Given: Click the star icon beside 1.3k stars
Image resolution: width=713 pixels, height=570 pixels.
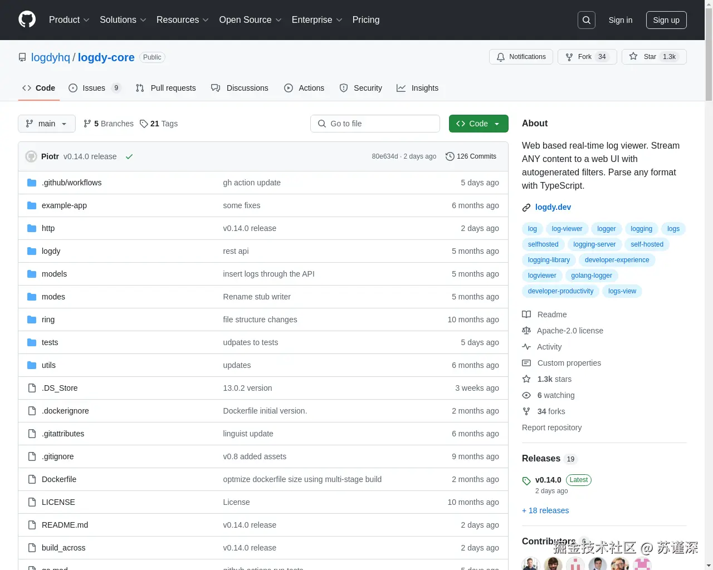Looking at the screenshot, I should [526, 379].
